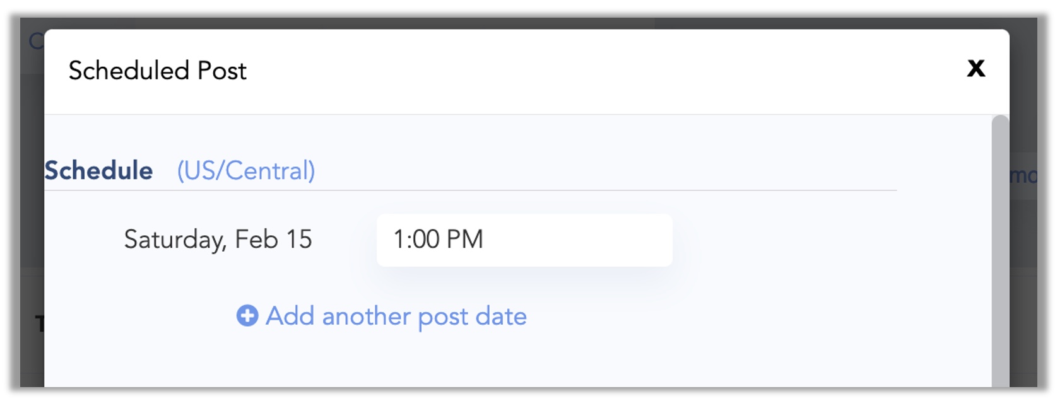Image resolution: width=1055 pixels, height=406 pixels.
Task: Close the Scheduled Post dialog with X
Action: click(975, 68)
